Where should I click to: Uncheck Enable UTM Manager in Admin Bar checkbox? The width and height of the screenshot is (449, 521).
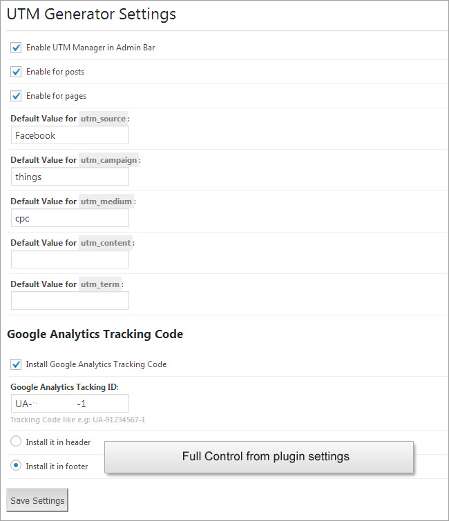16,48
